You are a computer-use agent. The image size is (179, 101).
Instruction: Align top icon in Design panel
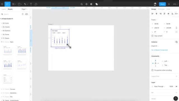[x=164, y=14]
